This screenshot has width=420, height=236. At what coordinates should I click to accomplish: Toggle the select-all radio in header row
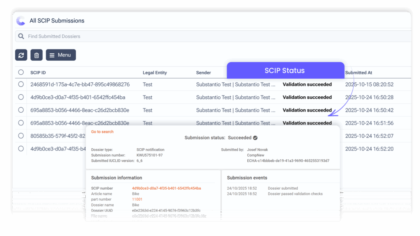click(21, 73)
